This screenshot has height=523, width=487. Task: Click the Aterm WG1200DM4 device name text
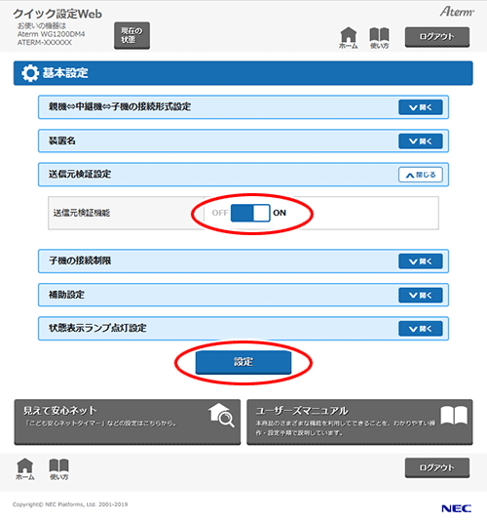pyautogui.click(x=51, y=34)
